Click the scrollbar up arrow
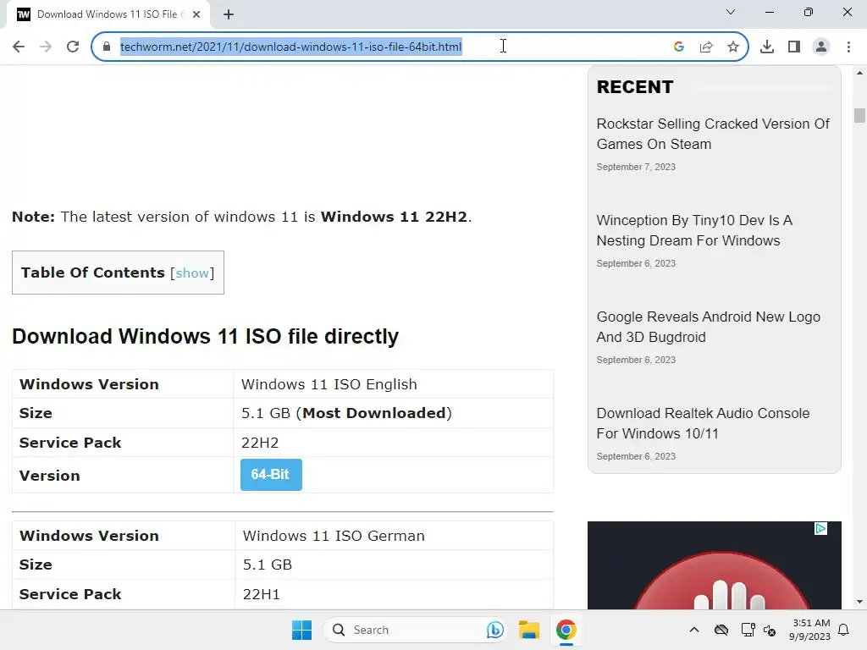Viewport: 867px width, 650px height. click(859, 73)
